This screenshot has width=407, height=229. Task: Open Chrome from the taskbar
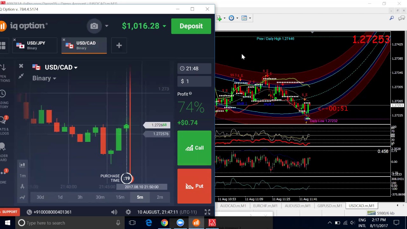[164, 223]
